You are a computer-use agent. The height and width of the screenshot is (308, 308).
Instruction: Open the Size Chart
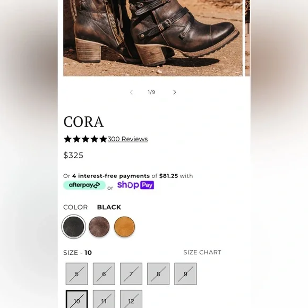pyautogui.click(x=202, y=252)
